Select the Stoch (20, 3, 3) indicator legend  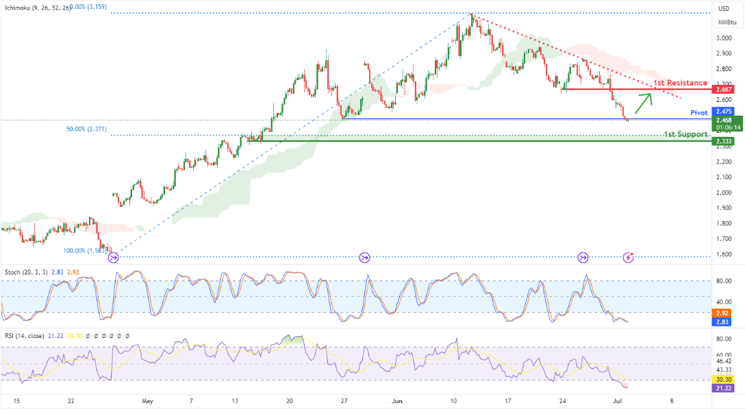[26, 272]
